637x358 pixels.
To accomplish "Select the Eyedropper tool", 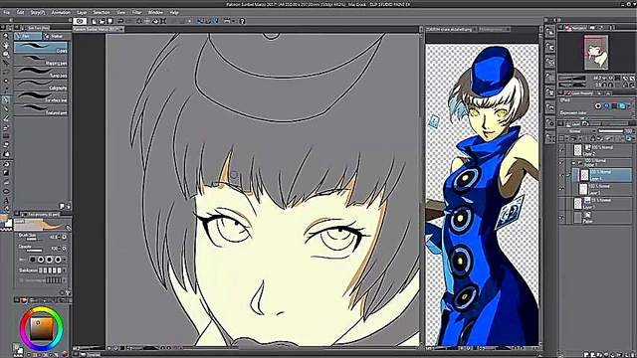I will pyautogui.click(x=6, y=90).
